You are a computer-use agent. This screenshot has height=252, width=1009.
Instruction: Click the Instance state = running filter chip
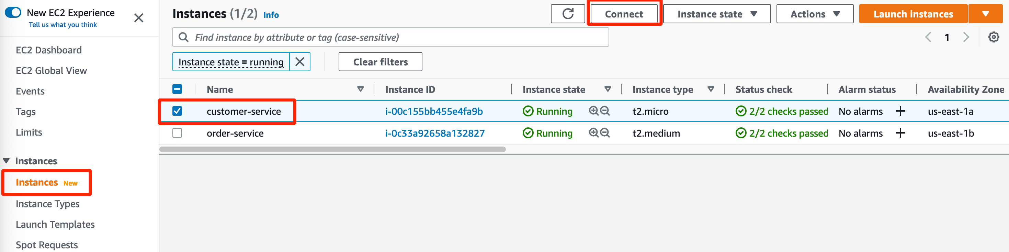tap(231, 62)
